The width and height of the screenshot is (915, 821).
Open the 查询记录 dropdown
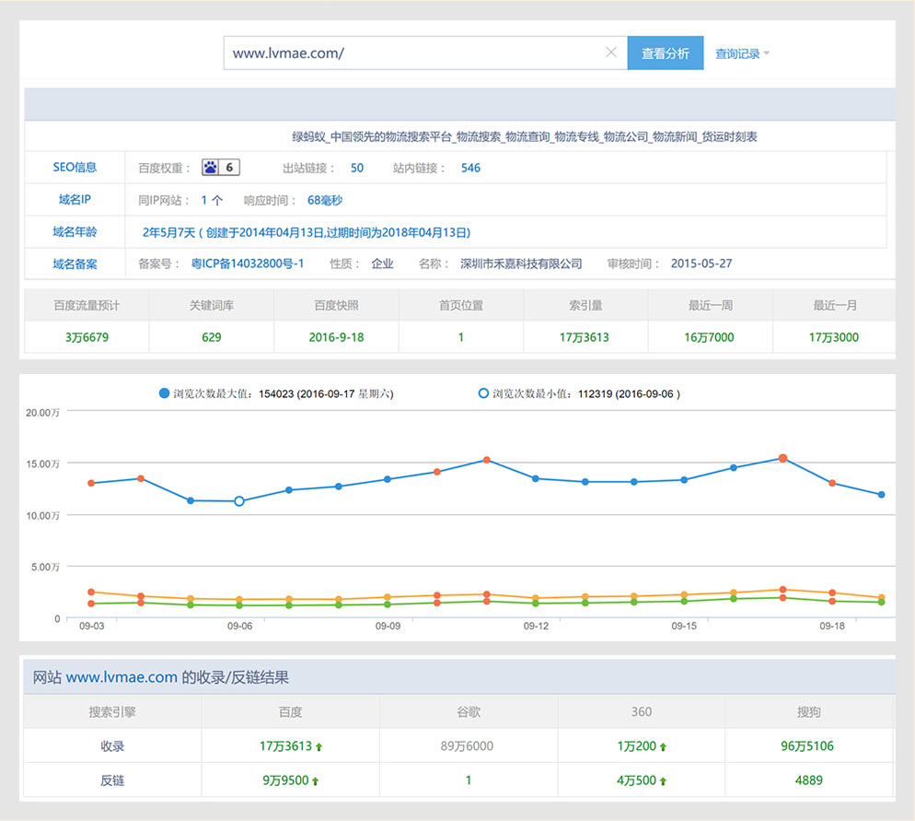click(742, 53)
